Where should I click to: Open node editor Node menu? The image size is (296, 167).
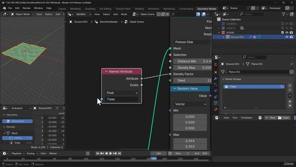coord(124,14)
